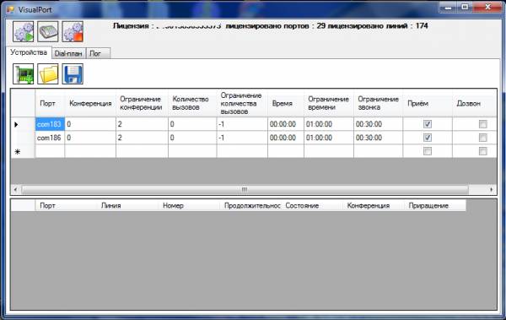The image size is (506, 320).
Task: Click the start service gears icon
Action: [24, 32]
